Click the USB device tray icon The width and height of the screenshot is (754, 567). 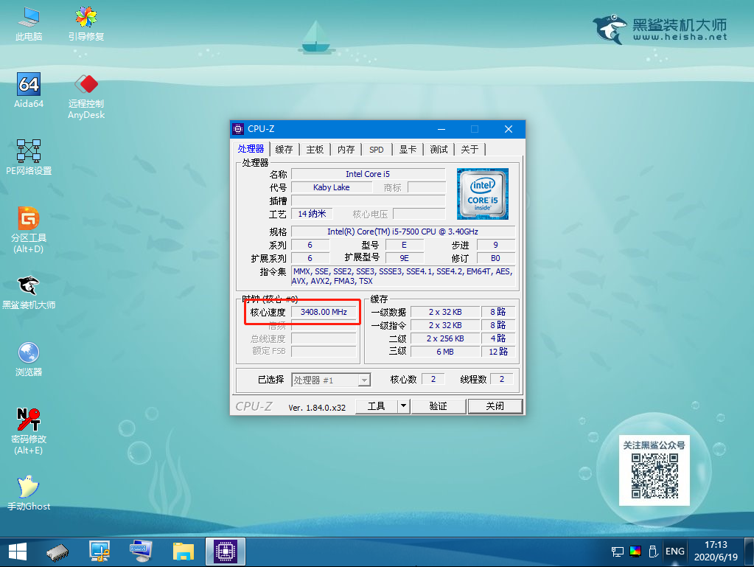tap(653, 552)
